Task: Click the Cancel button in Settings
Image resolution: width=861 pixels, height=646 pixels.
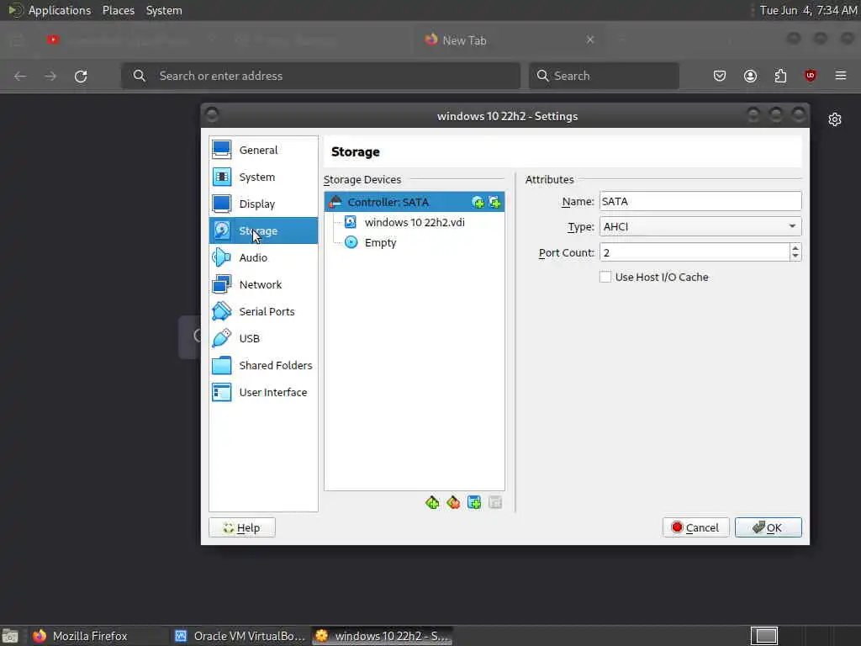Action: point(695,528)
